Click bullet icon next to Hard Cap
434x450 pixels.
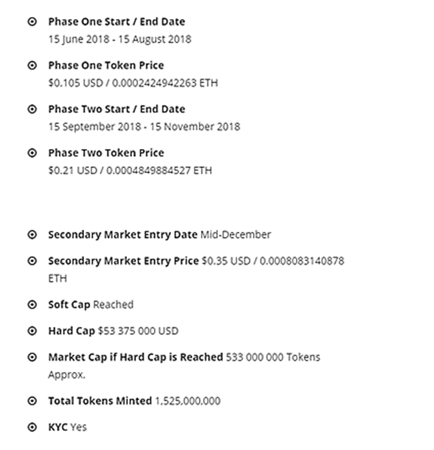(31, 331)
